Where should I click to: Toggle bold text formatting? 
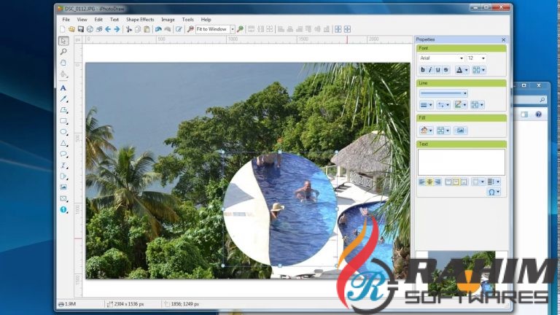(x=423, y=70)
